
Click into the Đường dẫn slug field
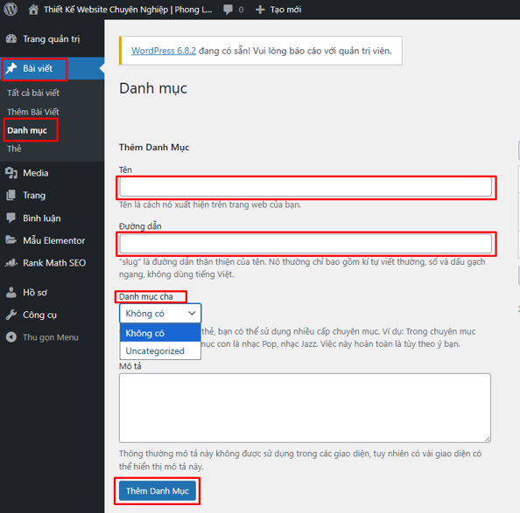[306, 244]
